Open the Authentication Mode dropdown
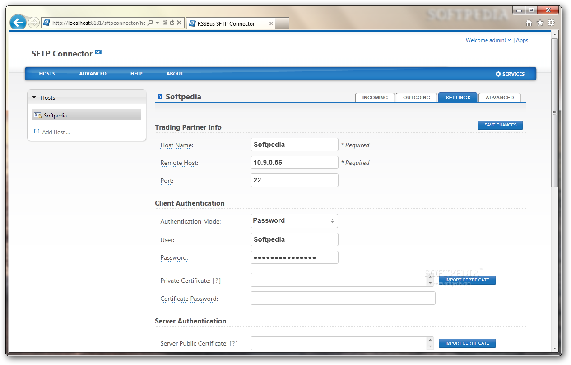This screenshot has height=365, width=571. pyautogui.click(x=294, y=221)
